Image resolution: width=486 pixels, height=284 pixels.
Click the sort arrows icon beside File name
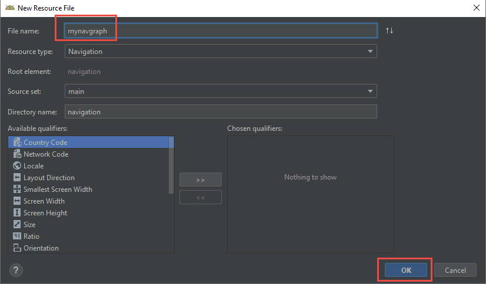[389, 31]
